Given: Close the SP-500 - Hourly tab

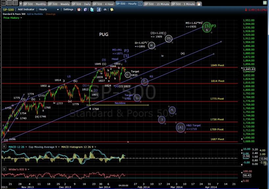Looking at the screenshot, I should coord(140,4).
